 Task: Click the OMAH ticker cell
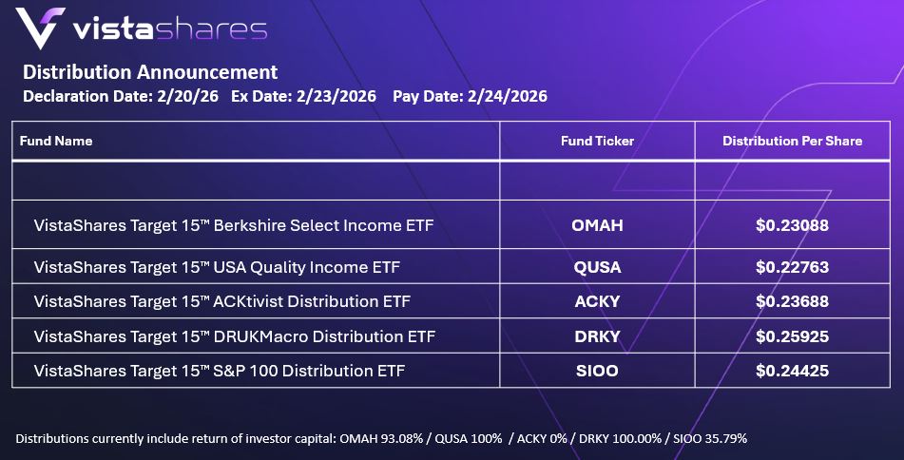point(596,225)
